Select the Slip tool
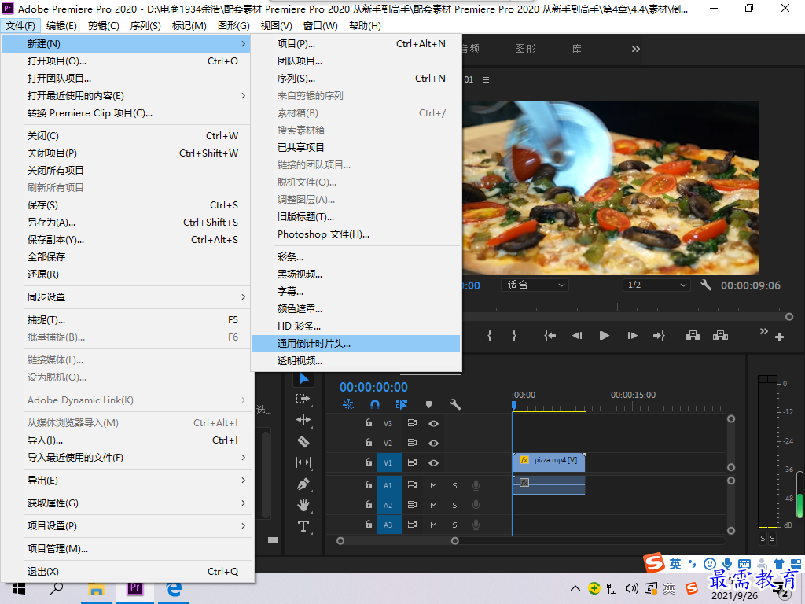The height and width of the screenshot is (604, 805). 303,462
